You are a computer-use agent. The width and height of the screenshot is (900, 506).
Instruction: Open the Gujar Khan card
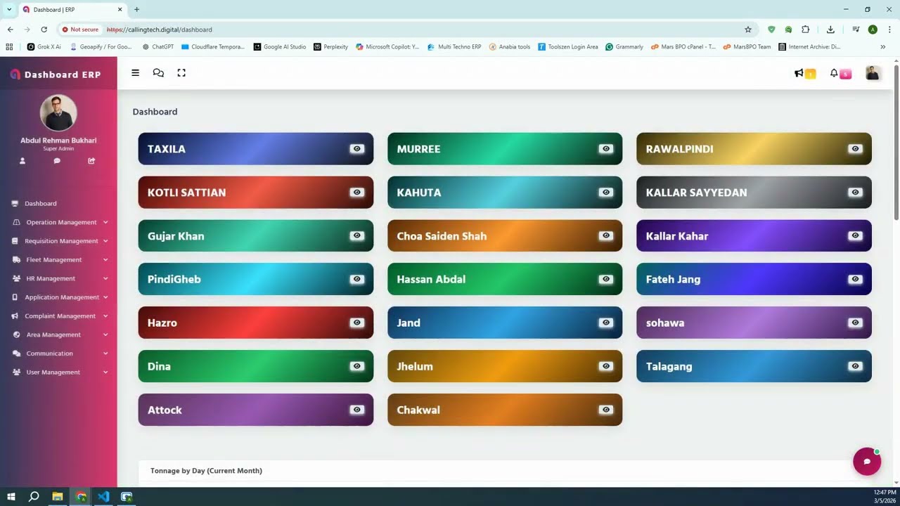(x=256, y=236)
